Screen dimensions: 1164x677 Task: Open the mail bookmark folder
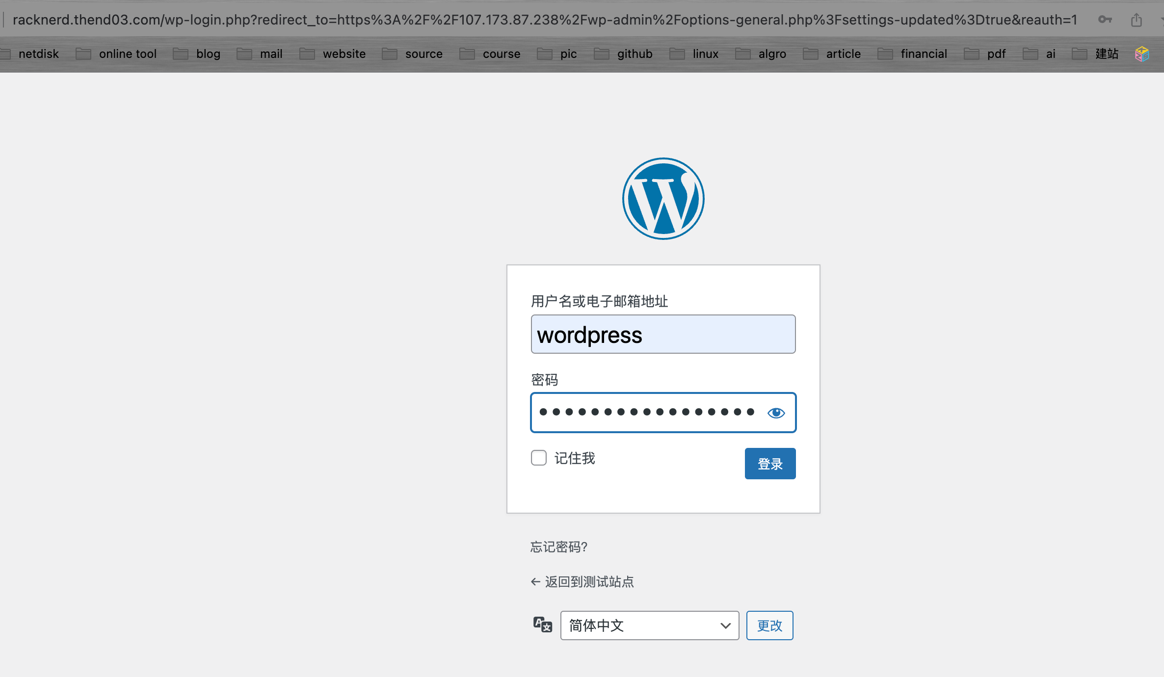[x=260, y=54]
